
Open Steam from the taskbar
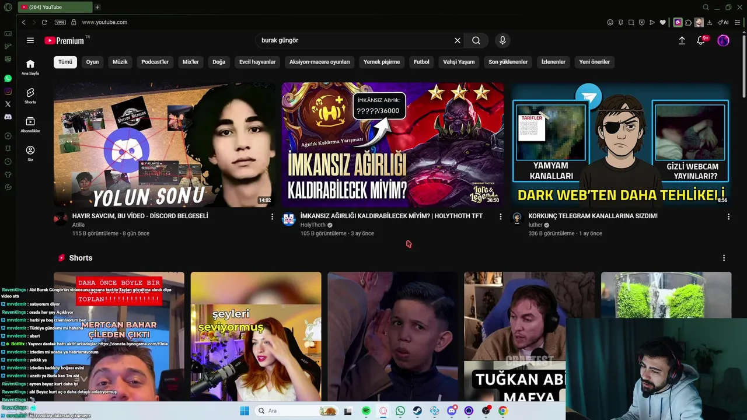click(417, 411)
